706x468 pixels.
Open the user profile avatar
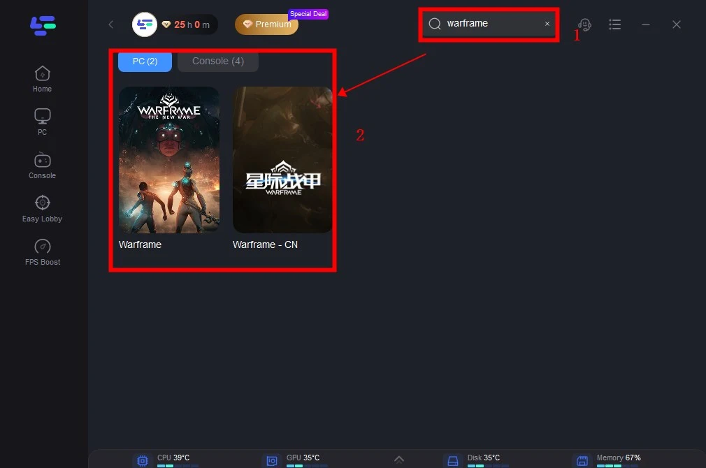point(145,24)
